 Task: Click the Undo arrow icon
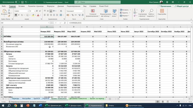point(26,2)
